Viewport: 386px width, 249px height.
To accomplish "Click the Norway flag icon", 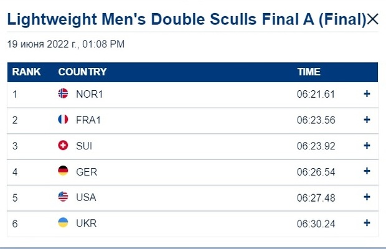I will (x=63, y=93).
